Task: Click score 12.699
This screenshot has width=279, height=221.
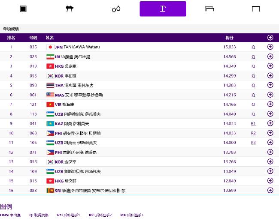Action: tap(230, 191)
